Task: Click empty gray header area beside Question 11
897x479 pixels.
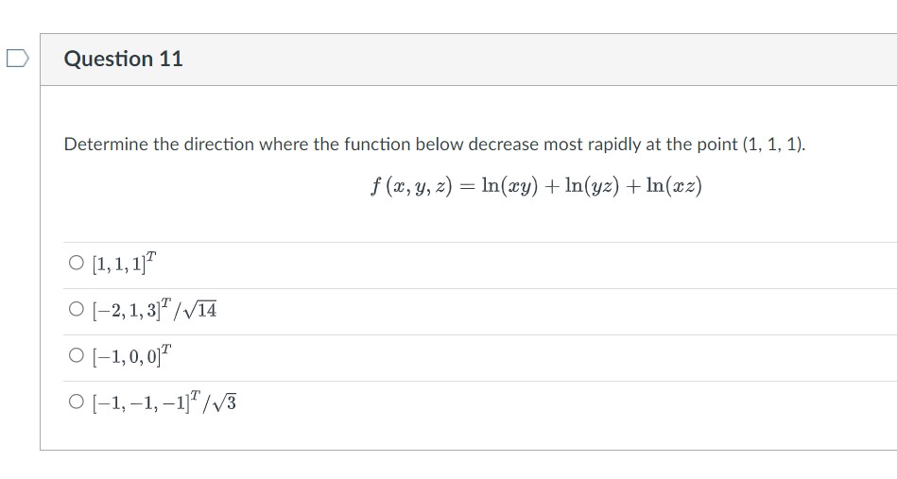Action: (x=538, y=60)
